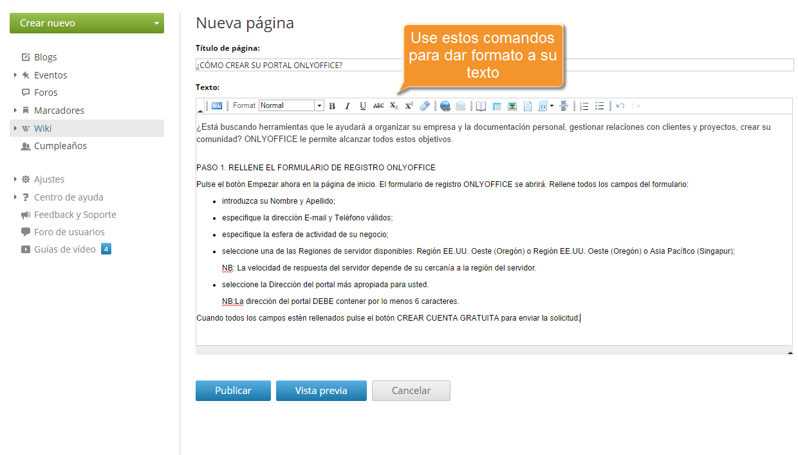Apply strikethrough formatting
This screenshot has width=798, height=455.
point(378,105)
